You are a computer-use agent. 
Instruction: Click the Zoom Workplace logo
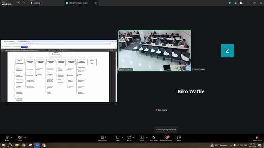(x=7, y=3)
